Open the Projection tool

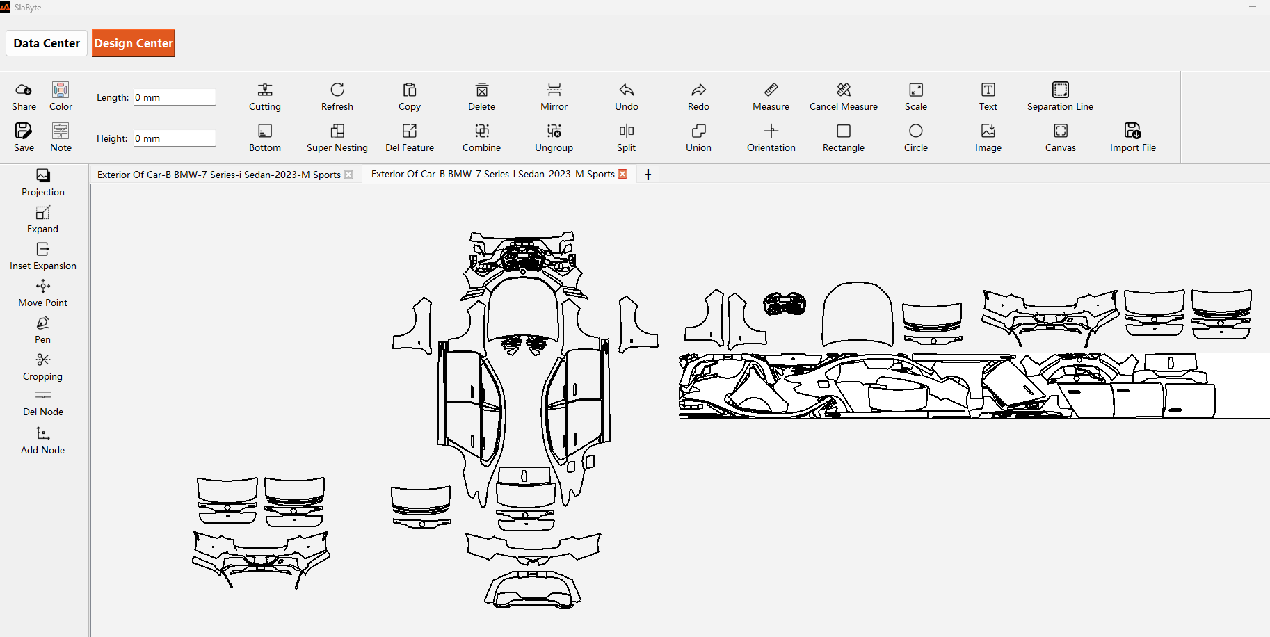coord(43,182)
